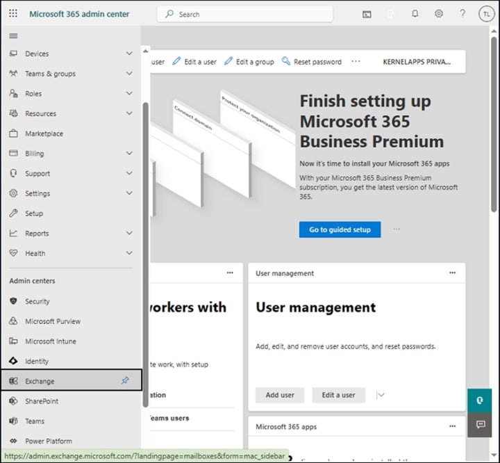Click the sidebar vertical scrollbar
500x463 pixels.
(145, 254)
